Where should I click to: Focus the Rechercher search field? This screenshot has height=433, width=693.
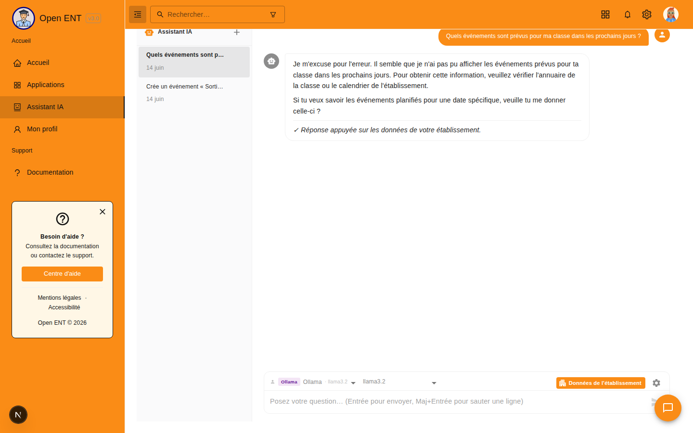pos(218,14)
